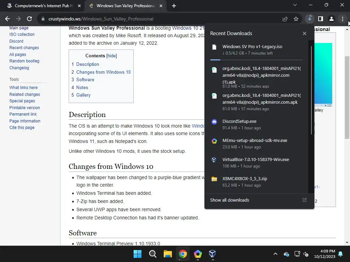Jump to Changes from Windows 10 in Contents

click(x=103, y=72)
